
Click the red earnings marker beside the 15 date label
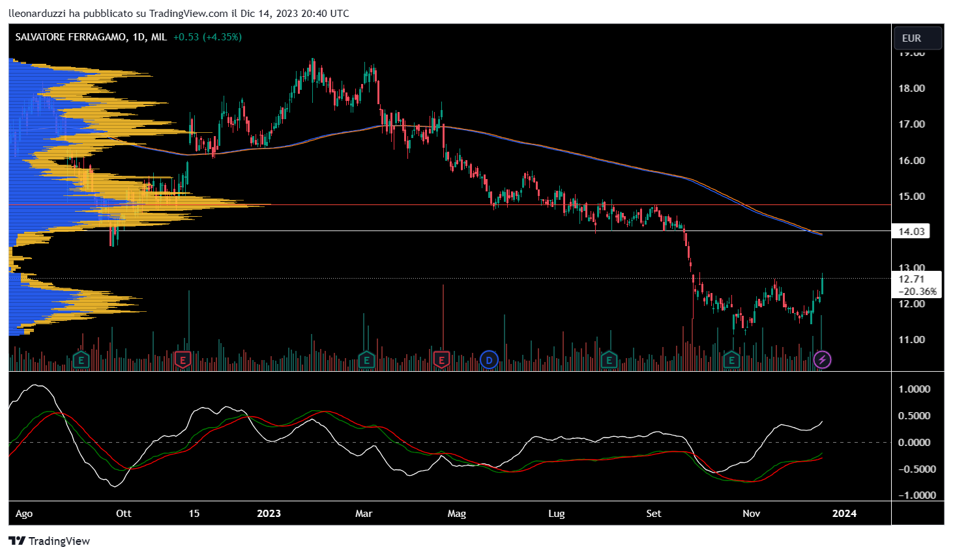click(x=183, y=359)
